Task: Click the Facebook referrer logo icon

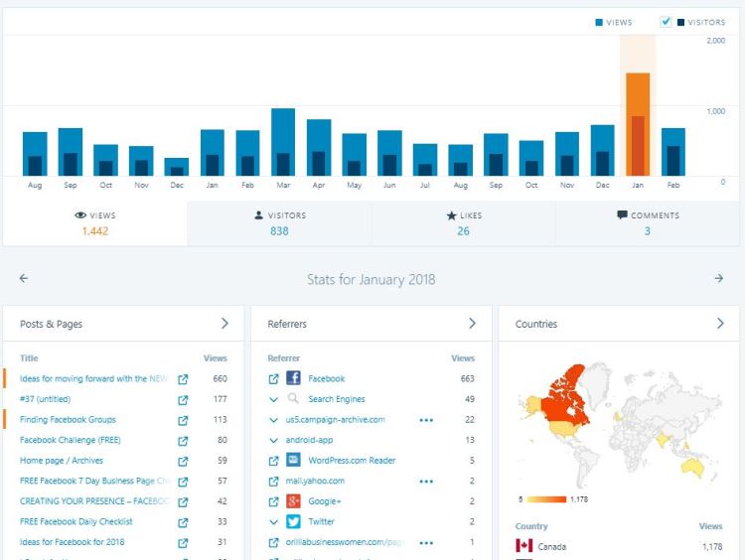Action: pyautogui.click(x=294, y=378)
